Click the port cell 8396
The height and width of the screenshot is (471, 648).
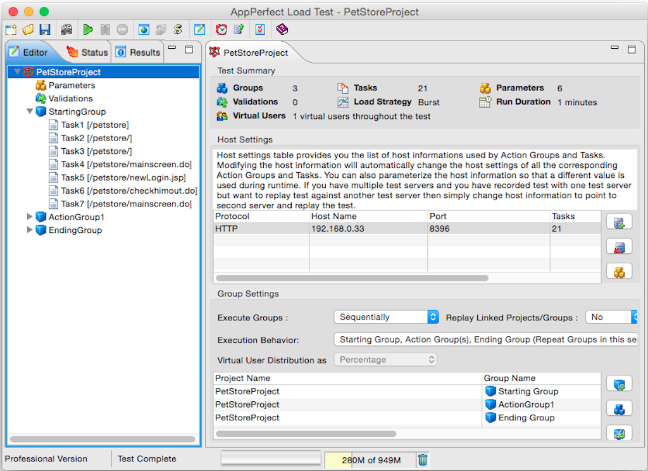[489, 229]
